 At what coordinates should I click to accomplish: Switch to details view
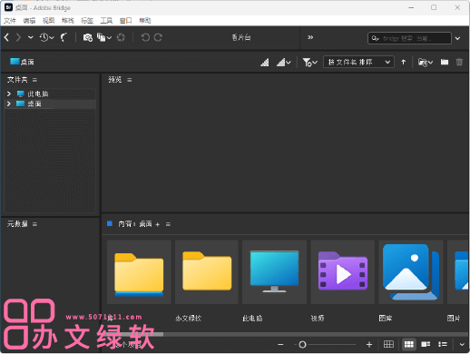426,344
